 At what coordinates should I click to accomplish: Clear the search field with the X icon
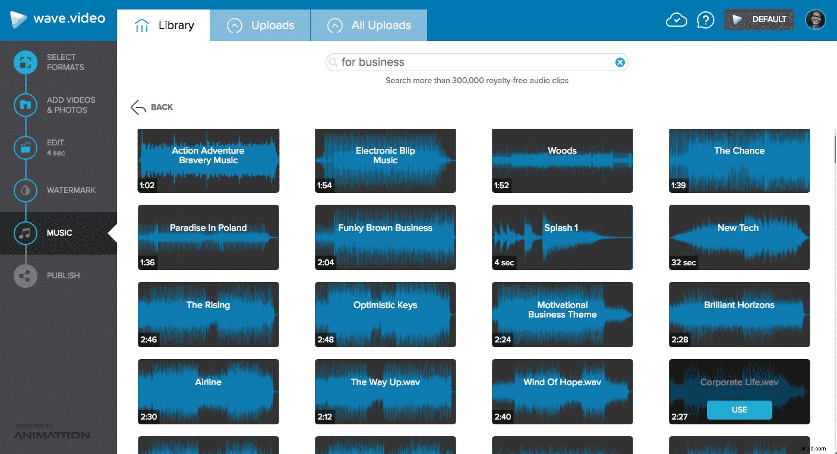[x=620, y=62]
